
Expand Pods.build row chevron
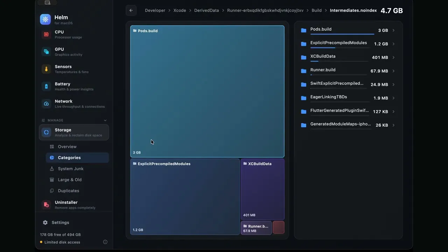[393, 30]
